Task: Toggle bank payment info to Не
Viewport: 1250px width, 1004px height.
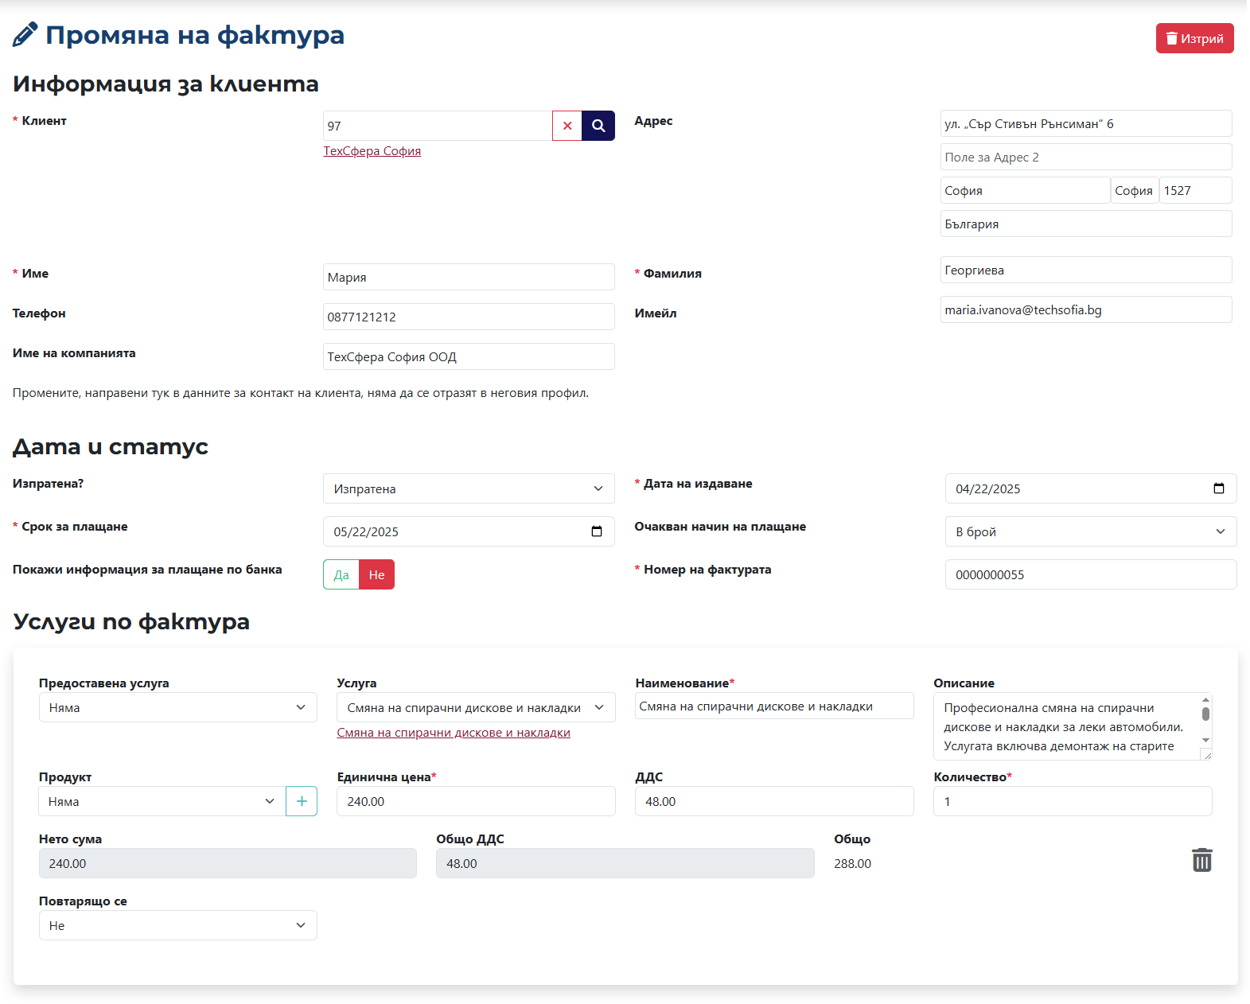Action: click(x=376, y=574)
